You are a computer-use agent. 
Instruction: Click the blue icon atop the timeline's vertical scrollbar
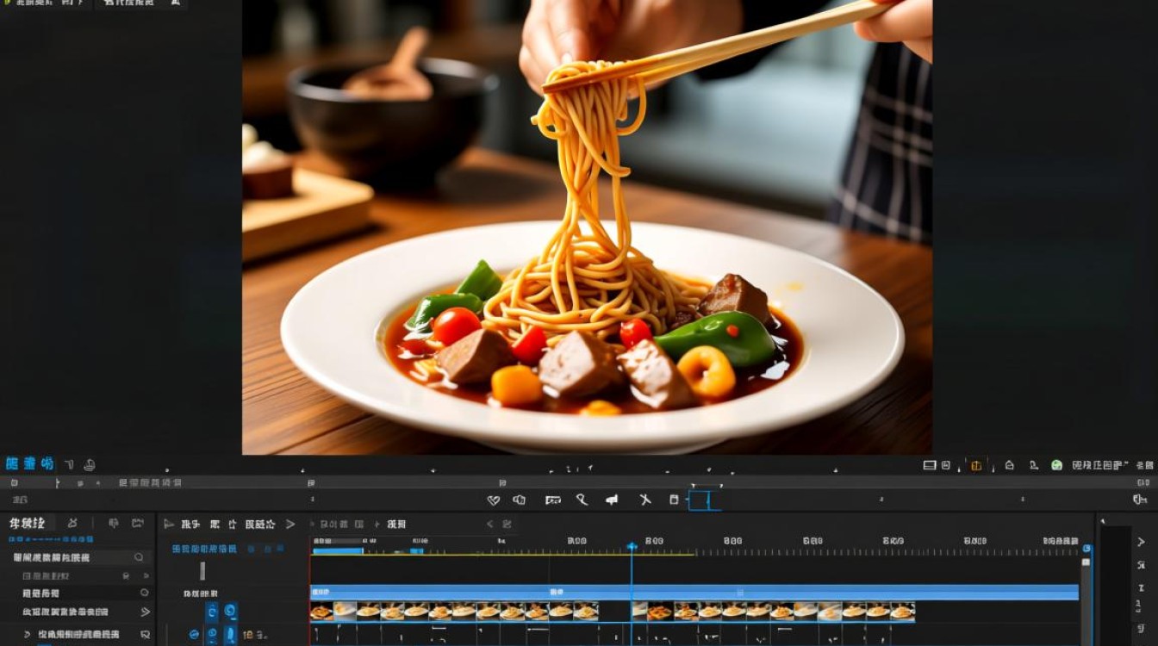pyautogui.click(x=1086, y=549)
